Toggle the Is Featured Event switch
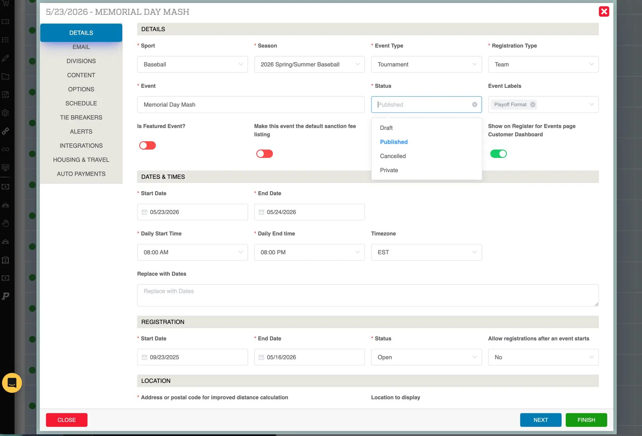This screenshot has width=642, height=436. (147, 145)
